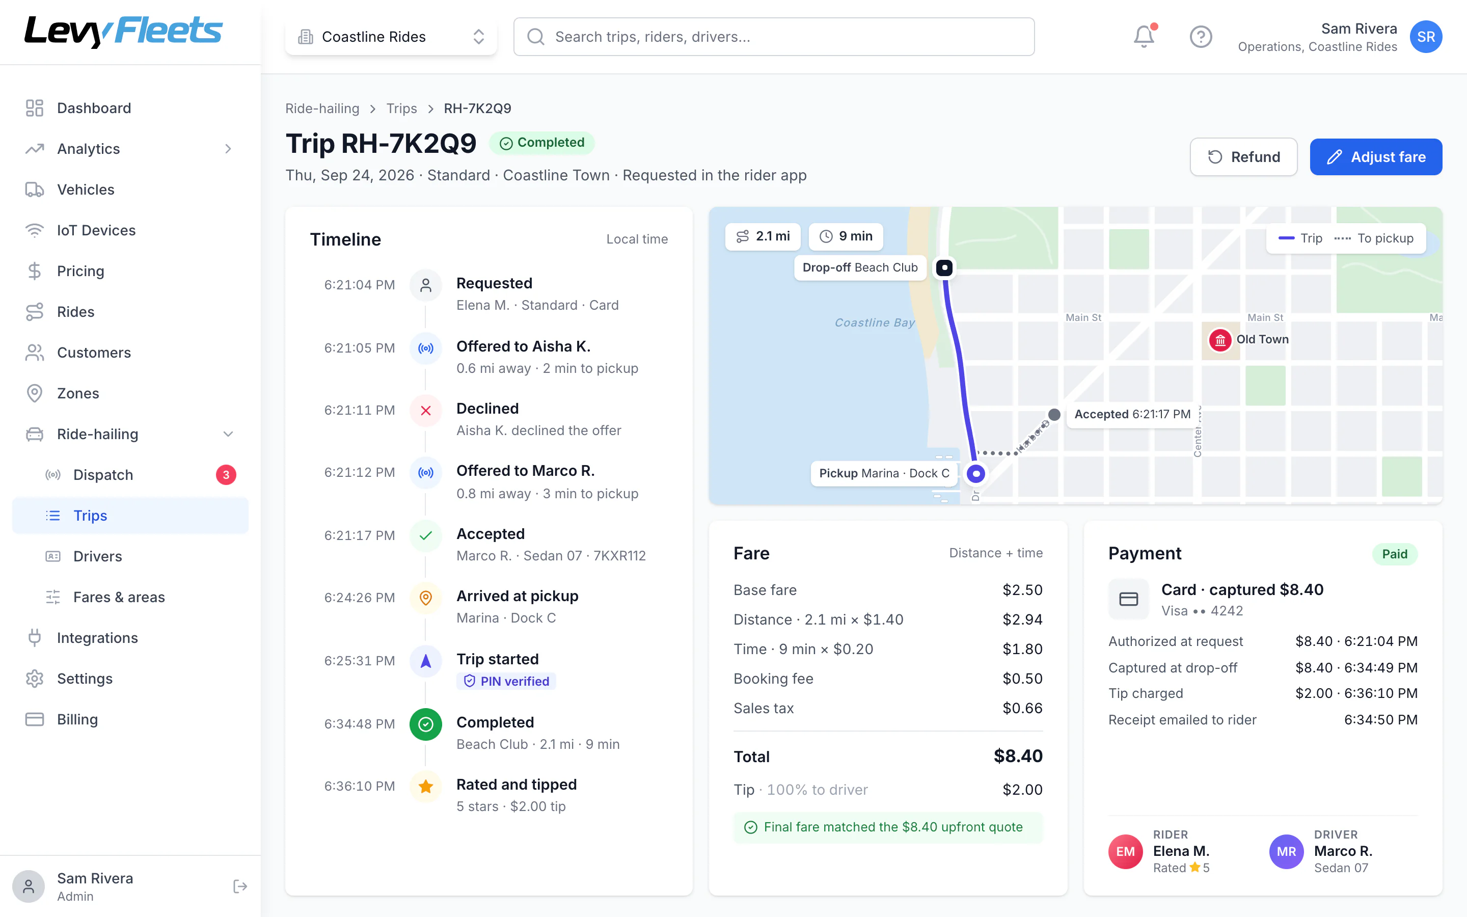Click the Declined red X timeline icon
This screenshot has height=917, width=1467.
coord(425,411)
